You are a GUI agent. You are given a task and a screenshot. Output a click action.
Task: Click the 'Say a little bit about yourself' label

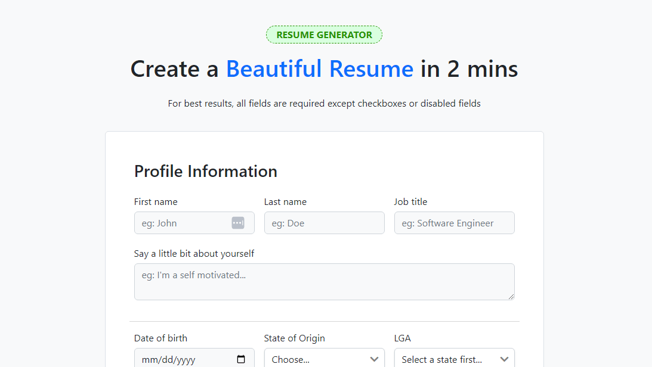pos(194,254)
